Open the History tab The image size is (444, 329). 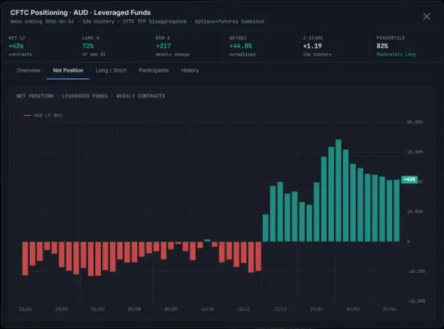point(190,70)
